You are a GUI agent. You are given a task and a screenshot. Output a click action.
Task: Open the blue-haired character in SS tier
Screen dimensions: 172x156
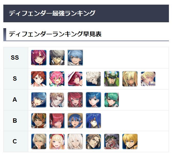(x=75, y=58)
